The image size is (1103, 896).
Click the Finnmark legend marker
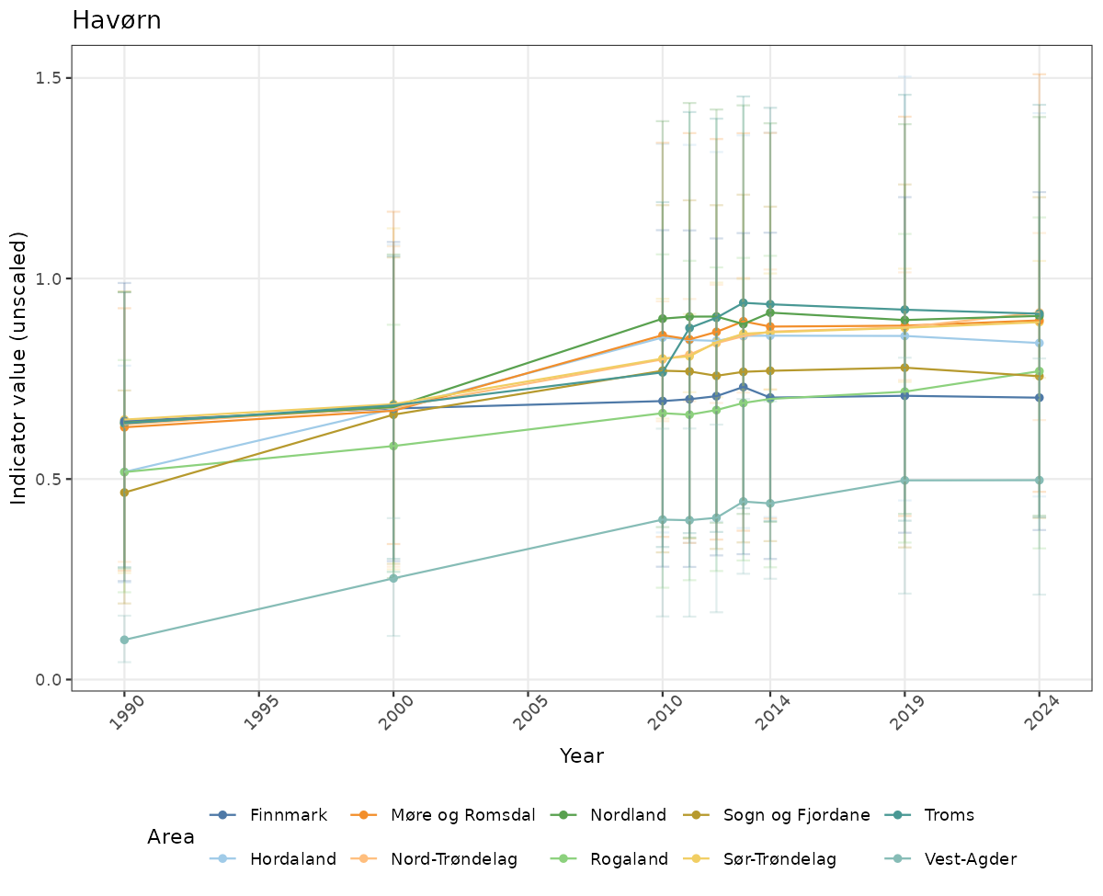[x=222, y=815]
